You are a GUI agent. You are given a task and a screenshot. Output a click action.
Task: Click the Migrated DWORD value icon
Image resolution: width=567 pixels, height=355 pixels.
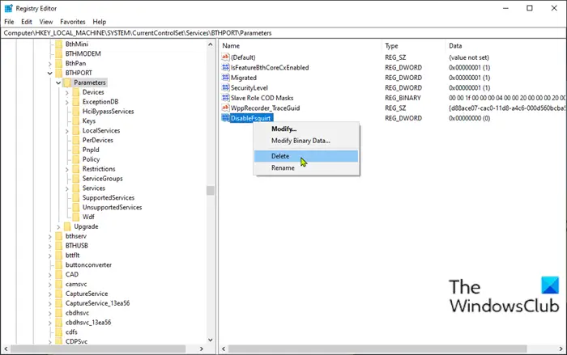[225, 78]
